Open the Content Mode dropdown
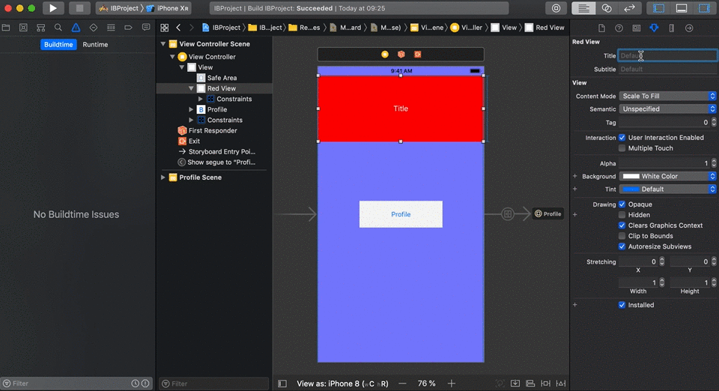The height and width of the screenshot is (391, 719). coord(667,96)
